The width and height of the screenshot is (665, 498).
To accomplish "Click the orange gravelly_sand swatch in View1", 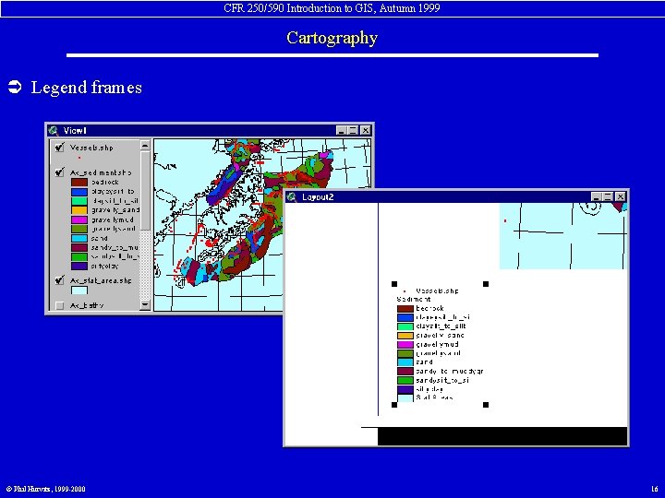I will 79,210.
